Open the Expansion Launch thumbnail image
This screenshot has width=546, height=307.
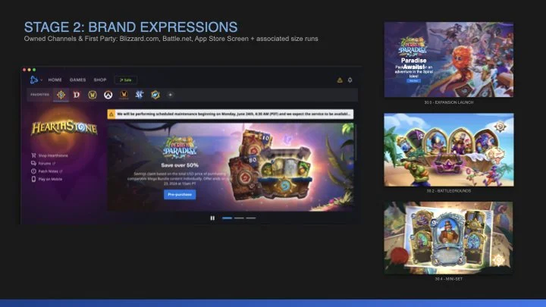[448, 60]
